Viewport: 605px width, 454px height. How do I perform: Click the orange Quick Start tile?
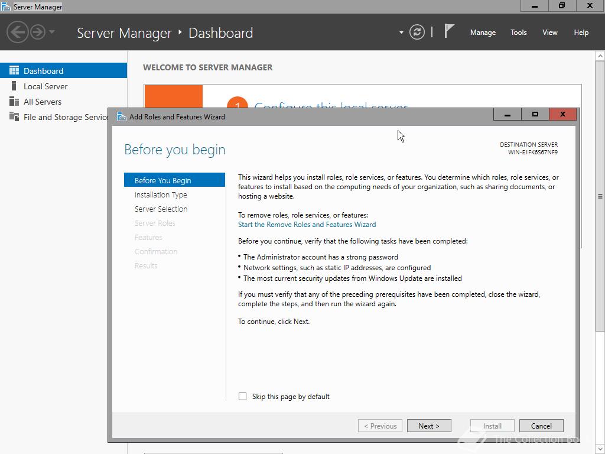tap(174, 96)
